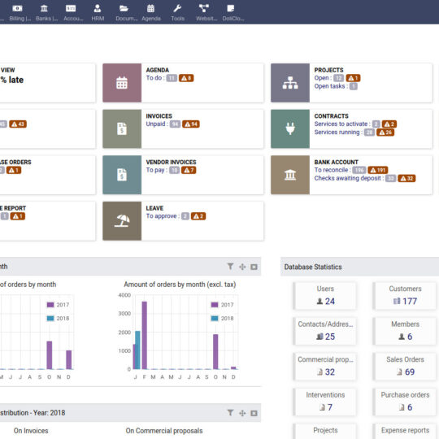The width and height of the screenshot is (439, 439).
Task: Open Vendor Invoices 'To pay' link
Action: click(157, 170)
